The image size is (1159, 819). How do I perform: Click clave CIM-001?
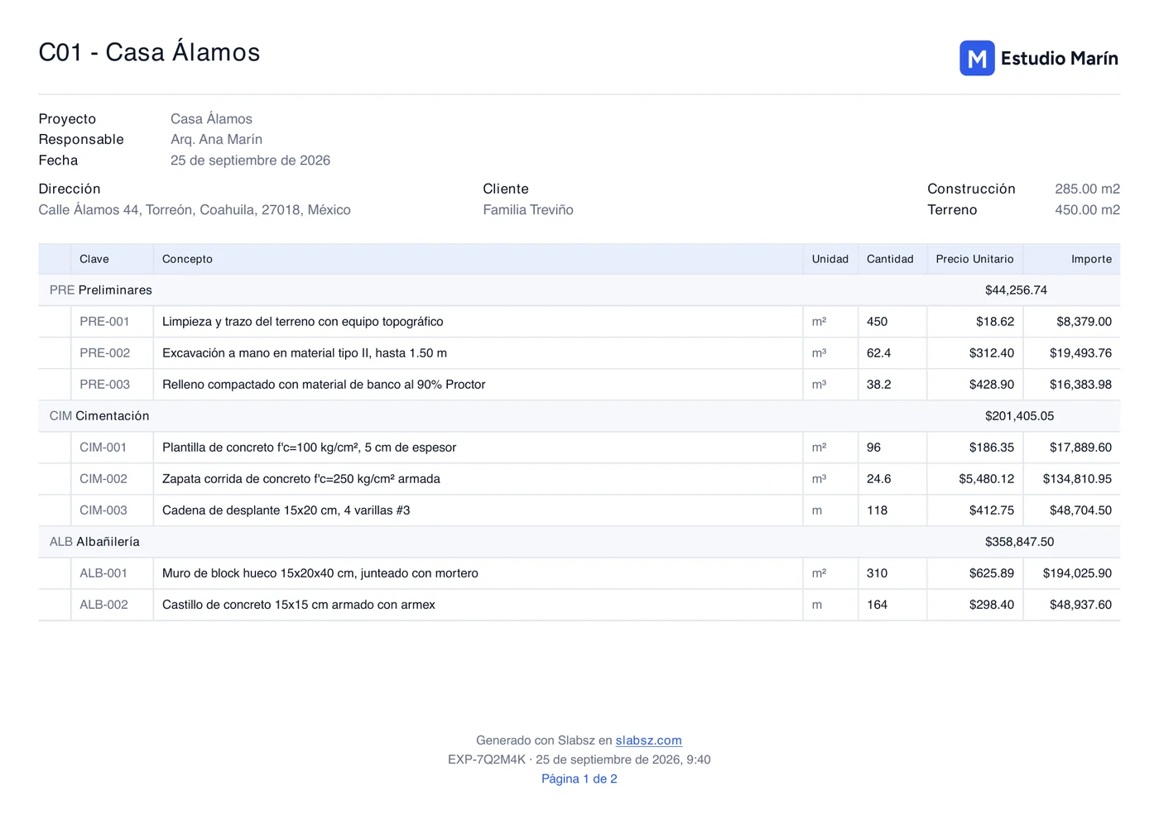(103, 448)
